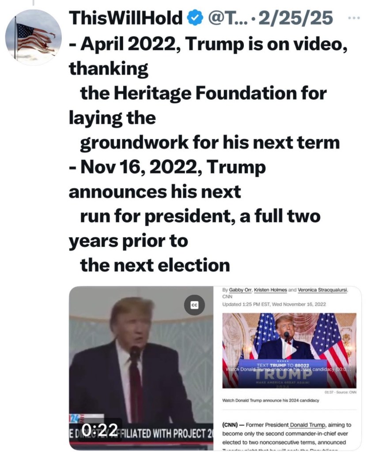This screenshot has width=367, height=452.
Task: Open the Veronica Stracqualursi author link
Action: pyautogui.click(x=322, y=290)
